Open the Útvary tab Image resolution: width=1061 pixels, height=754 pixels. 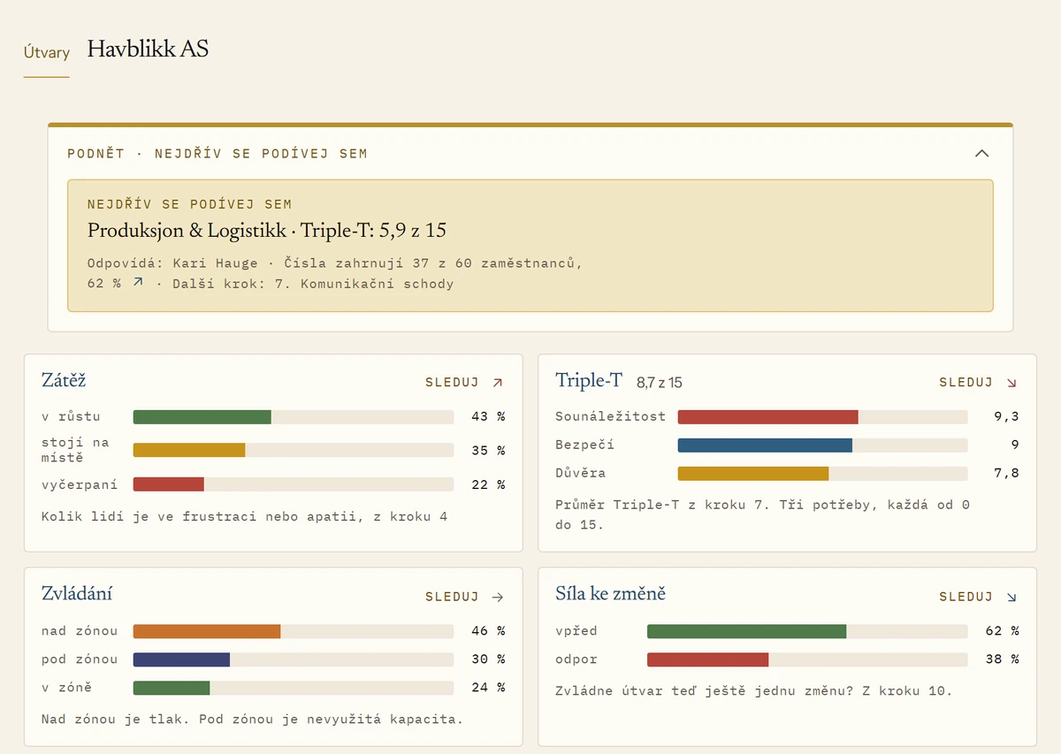point(47,52)
